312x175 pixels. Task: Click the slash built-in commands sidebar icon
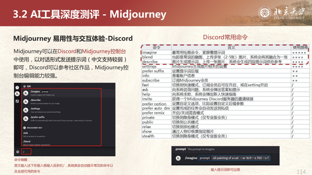[17, 101]
